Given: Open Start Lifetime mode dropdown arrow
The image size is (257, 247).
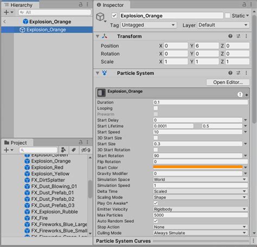Looking at the screenshot, I should 246,126.
